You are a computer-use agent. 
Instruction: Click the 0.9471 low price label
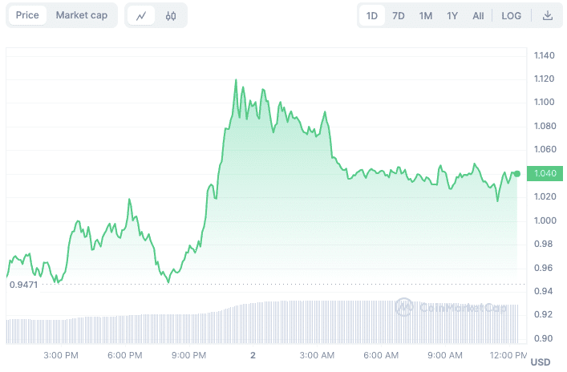coord(23,285)
